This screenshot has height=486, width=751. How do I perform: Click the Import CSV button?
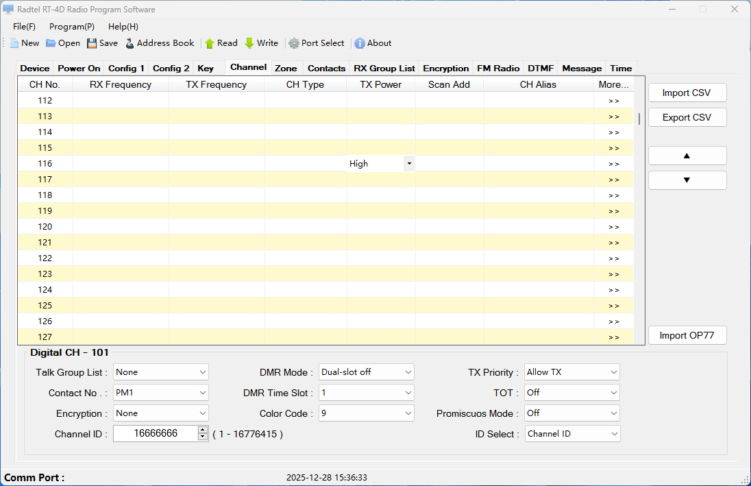point(687,93)
